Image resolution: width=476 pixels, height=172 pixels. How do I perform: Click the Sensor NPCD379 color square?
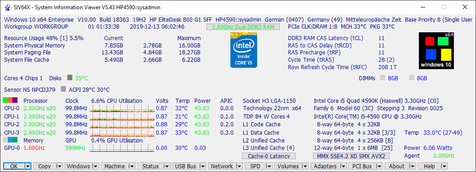pos(64,89)
